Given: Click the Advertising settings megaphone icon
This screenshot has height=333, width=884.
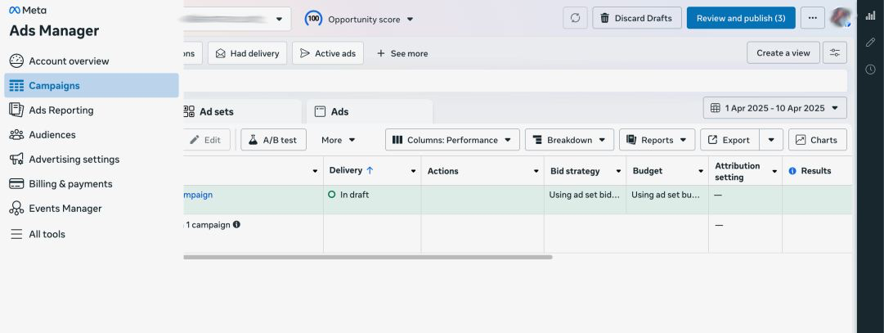Looking at the screenshot, I should click(16, 160).
